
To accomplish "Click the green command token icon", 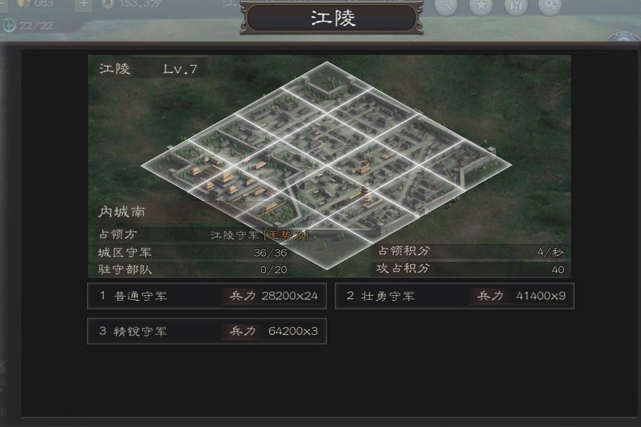I will [9, 26].
